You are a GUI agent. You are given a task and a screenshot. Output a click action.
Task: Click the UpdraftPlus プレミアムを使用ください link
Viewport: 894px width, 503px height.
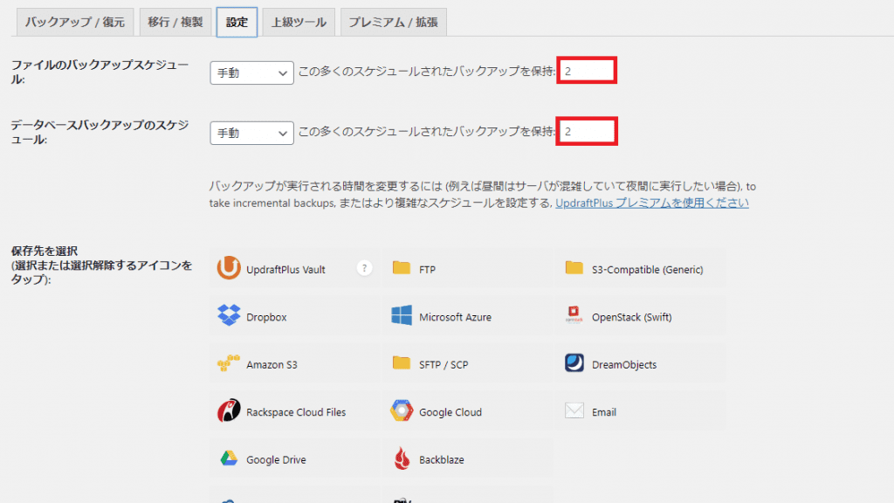[652, 203]
